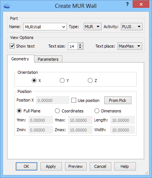Switch to the Parameters tab
The image size is (152, 178).
pyautogui.click(x=48, y=59)
